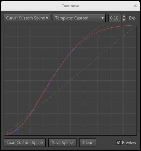Image resolution: width=141 pixels, height=151 pixels.
Task: Close the Tone curve dialog
Action: (x=135, y=6)
